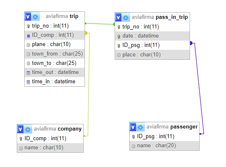The height and width of the screenshot is (167, 226).
Task: Click the green relation line between trip and pass_in_trip
Action: coord(100,24)
